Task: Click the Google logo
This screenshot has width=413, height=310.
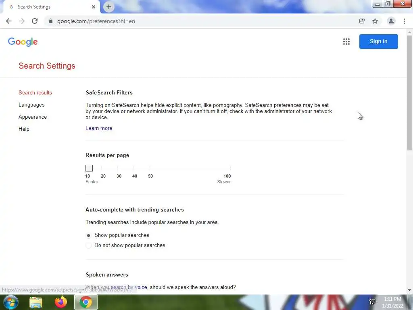Action: click(23, 42)
